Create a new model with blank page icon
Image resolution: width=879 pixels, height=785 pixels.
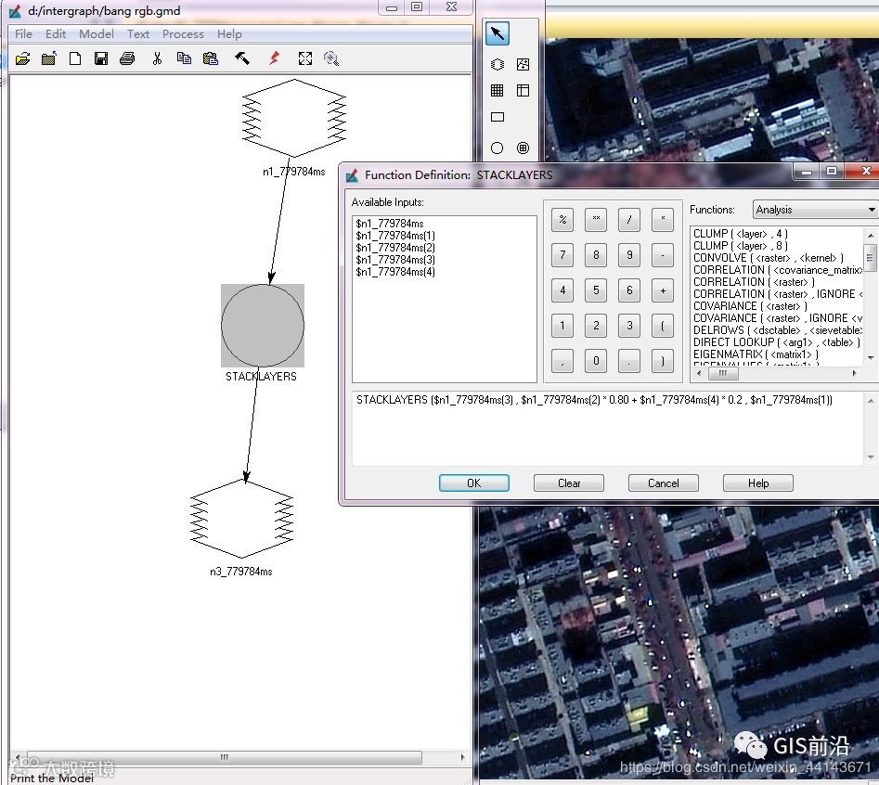click(75, 58)
